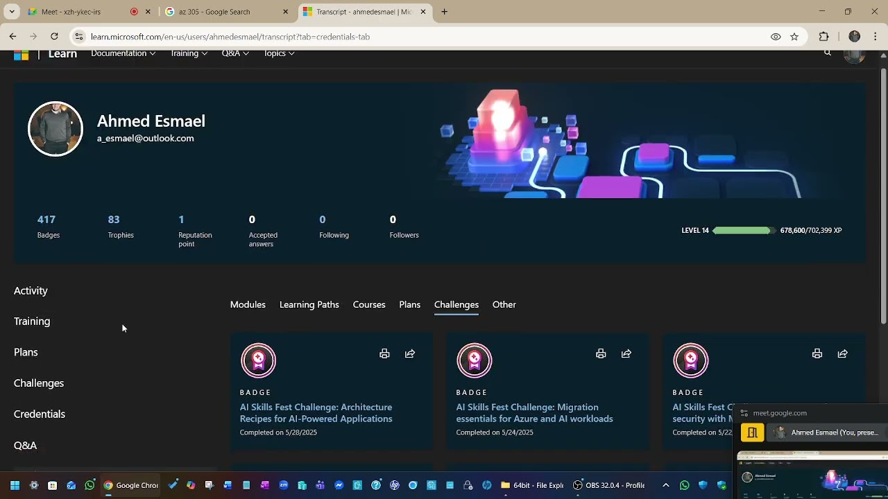Show hidden system tray icons chevron

coord(666,485)
